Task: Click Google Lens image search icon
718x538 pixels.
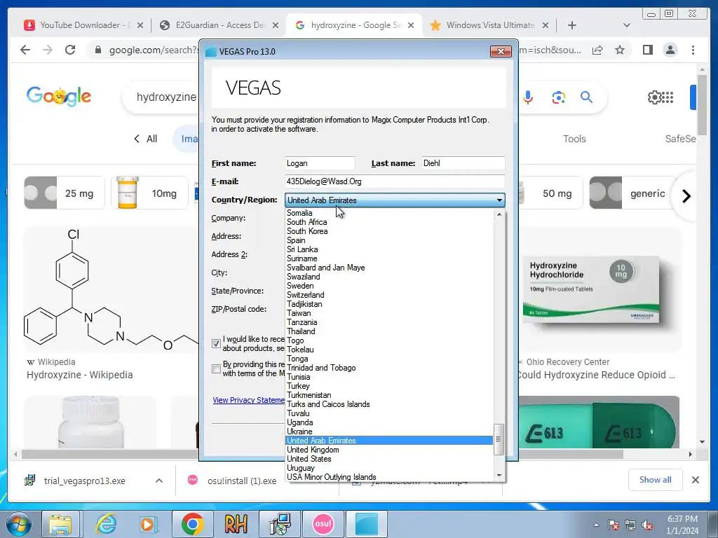Action: [x=558, y=97]
